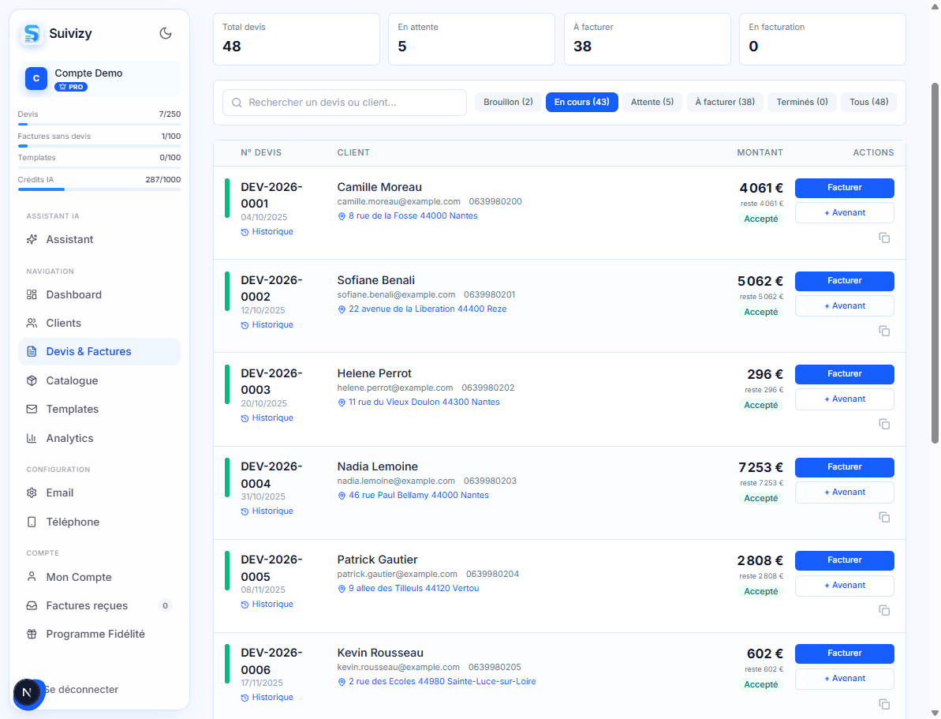Add Avenant to Sofiane Benali's quote
Image resolution: width=941 pixels, height=719 pixels.
(x=845, y=305)
